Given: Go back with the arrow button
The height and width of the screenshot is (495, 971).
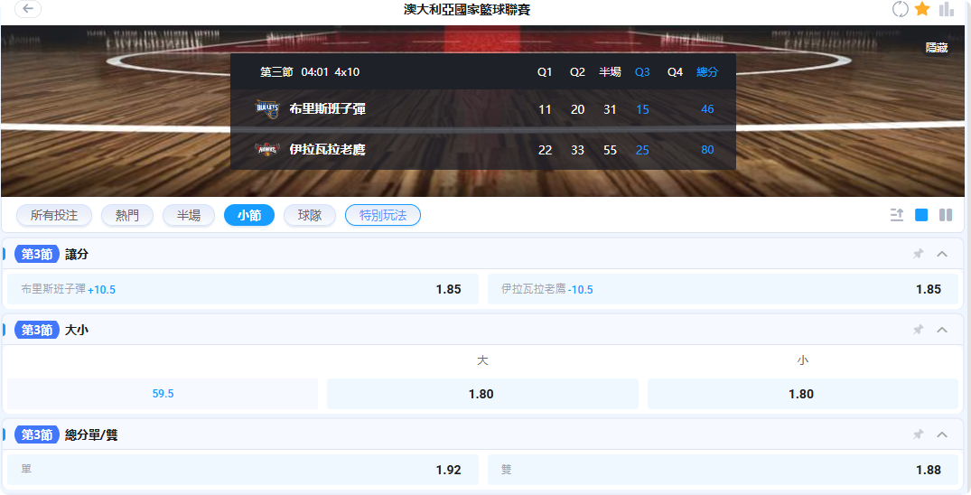Looking at the screenshot, I should coord(28,9).
